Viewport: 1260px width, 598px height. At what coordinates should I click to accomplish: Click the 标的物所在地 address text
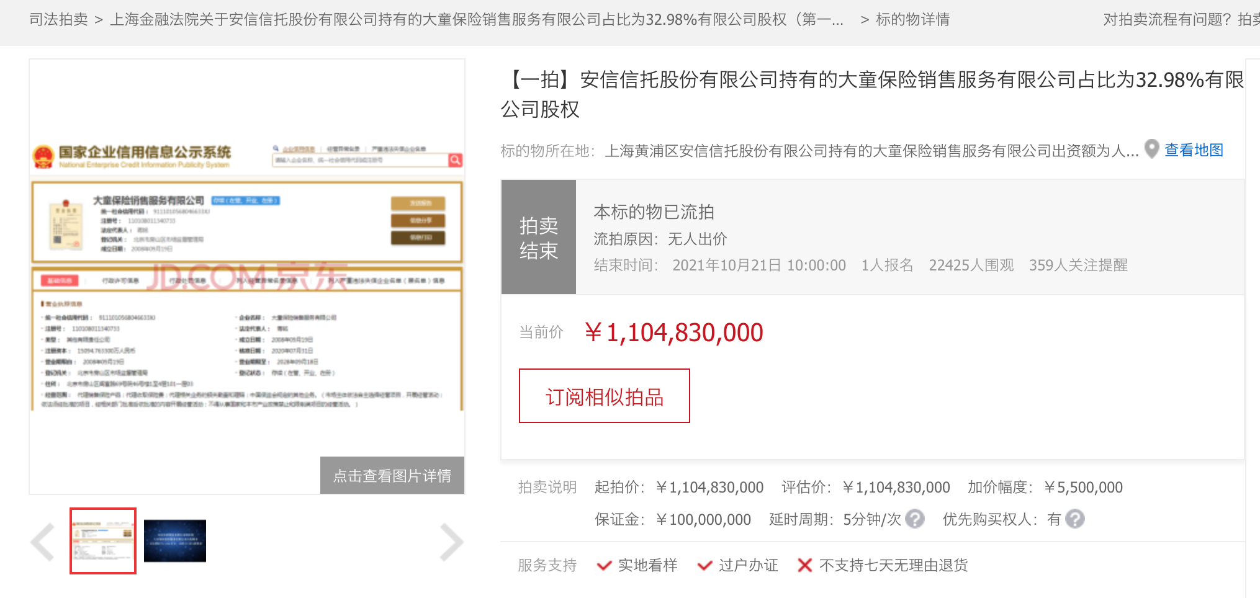click(871, 151)
